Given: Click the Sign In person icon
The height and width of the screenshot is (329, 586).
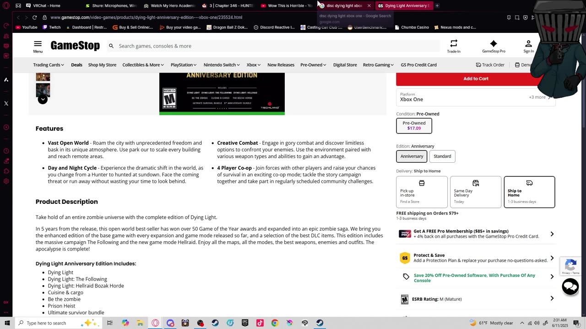Looking at the screenshot, I should pyautogui.click(x=528, y=46).
